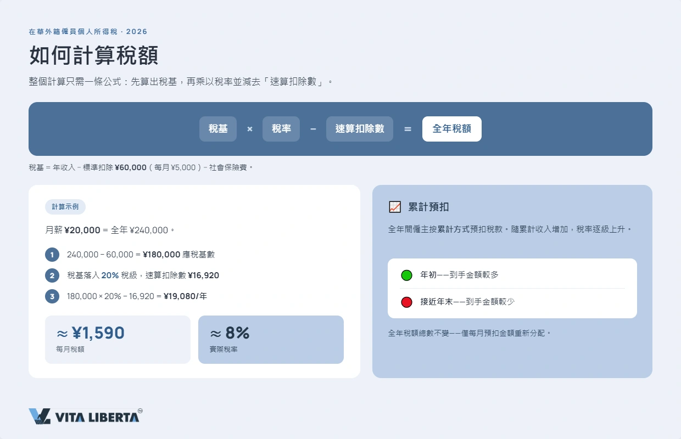Click the multiplication sign in the formula
Screen dimensions: 681x439
pos(250,130)
